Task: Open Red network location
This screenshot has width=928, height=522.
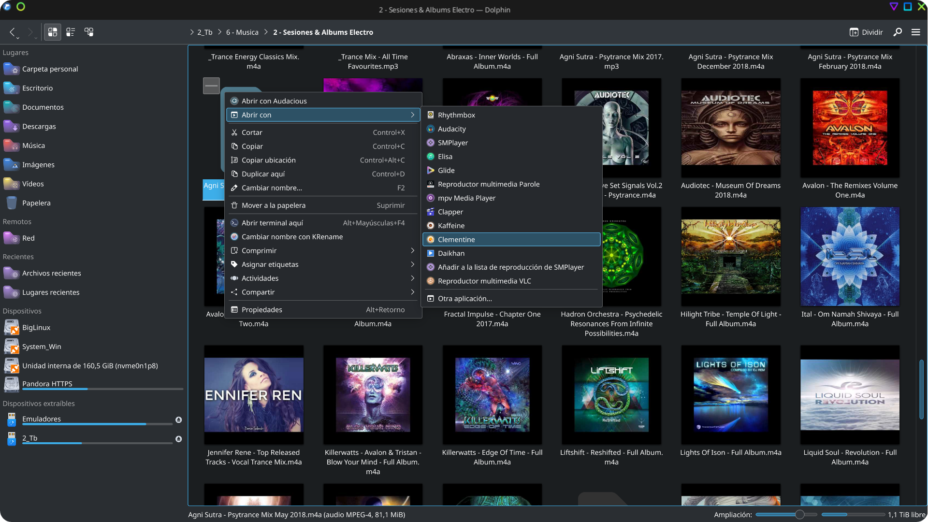Action: (x=93, y=238)
